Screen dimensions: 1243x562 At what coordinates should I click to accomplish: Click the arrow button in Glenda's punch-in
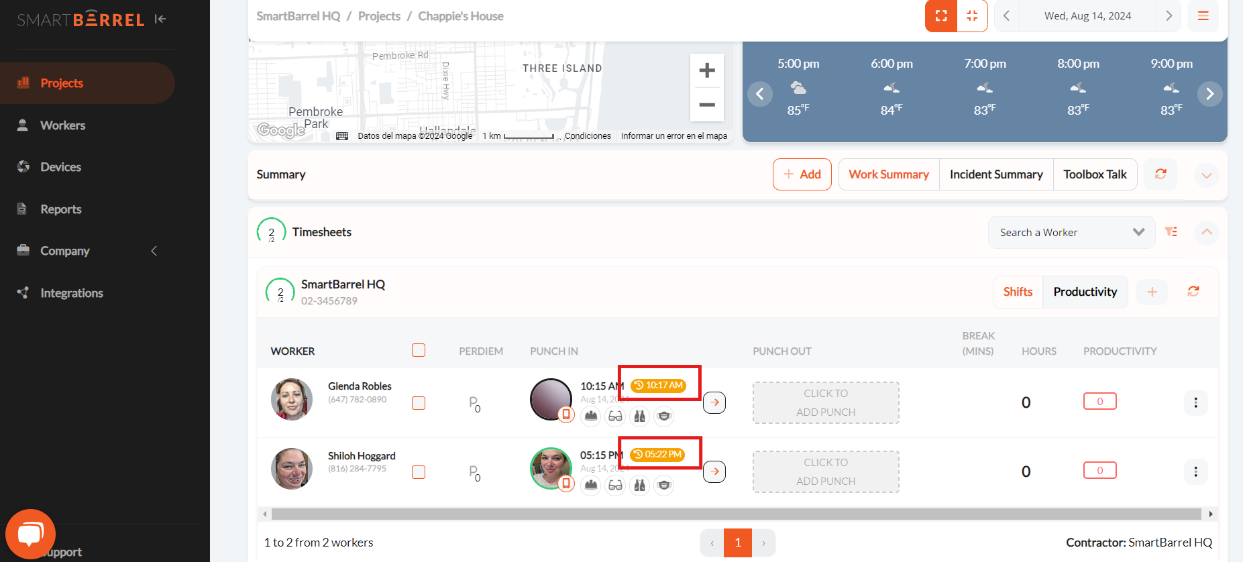click(x=714, y=402)
